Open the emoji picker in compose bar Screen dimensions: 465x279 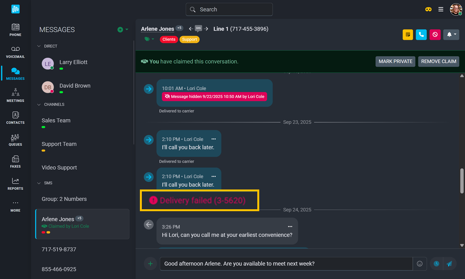[420, 263]
